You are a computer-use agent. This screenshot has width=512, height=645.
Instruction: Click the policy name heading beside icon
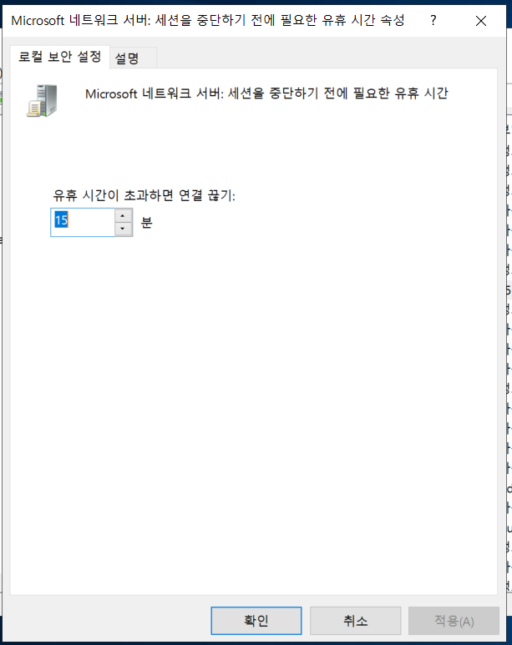point(266,93)
